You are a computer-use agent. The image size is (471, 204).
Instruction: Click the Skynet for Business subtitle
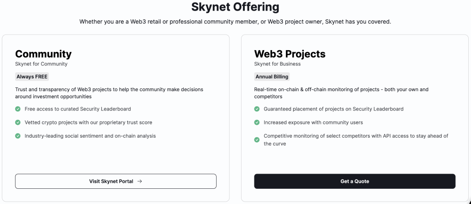coord(277,64)
